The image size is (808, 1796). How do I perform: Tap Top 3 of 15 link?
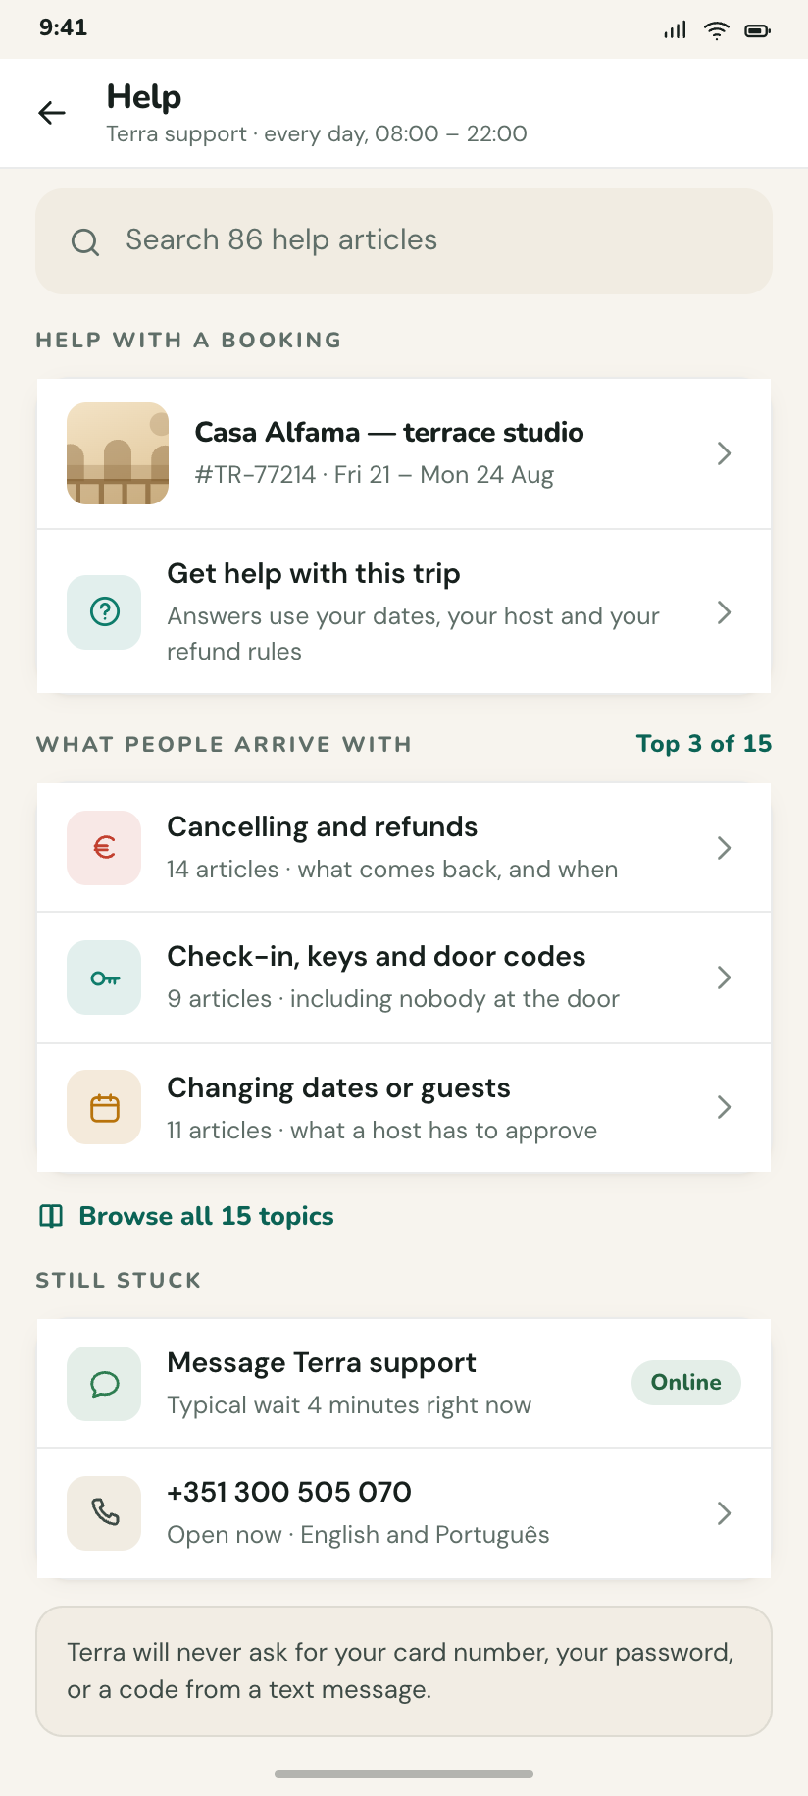click(704, 744)
